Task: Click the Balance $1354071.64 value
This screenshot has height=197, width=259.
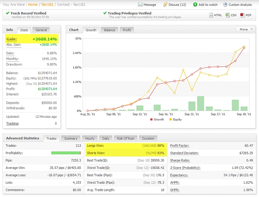Action: pyautogui.click(x=47, y=73)
